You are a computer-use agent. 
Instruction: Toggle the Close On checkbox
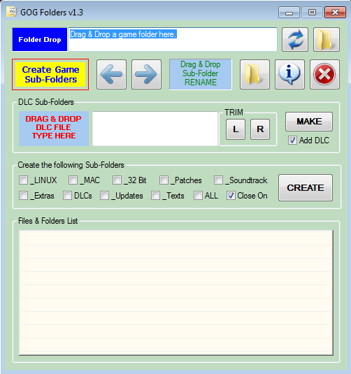point(231,196)
